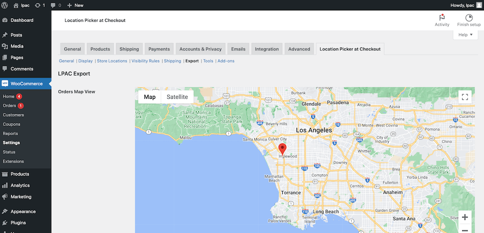The width and height of the screenshot is (484, 233).
Task: Open the Store Locations link
Action: coord(112,61)
